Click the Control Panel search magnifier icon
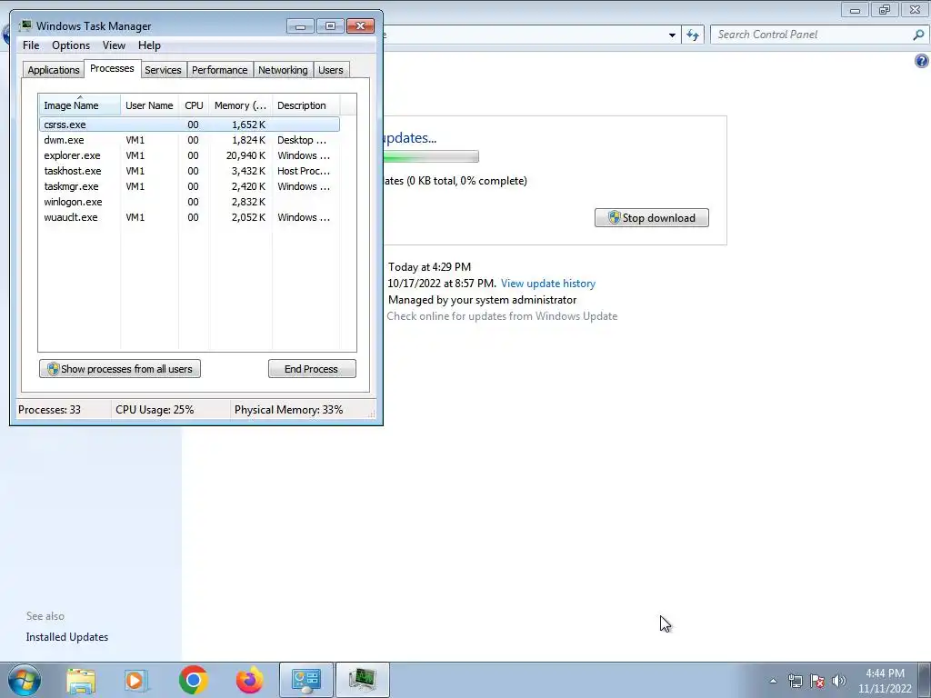Viewport: 931px width, 698px height. click(x=918, y=35)
